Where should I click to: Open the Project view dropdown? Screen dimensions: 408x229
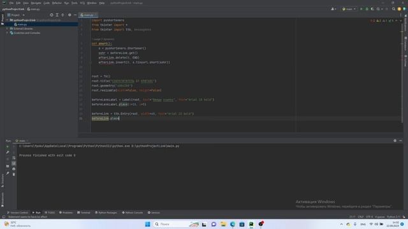click(16, 15)
